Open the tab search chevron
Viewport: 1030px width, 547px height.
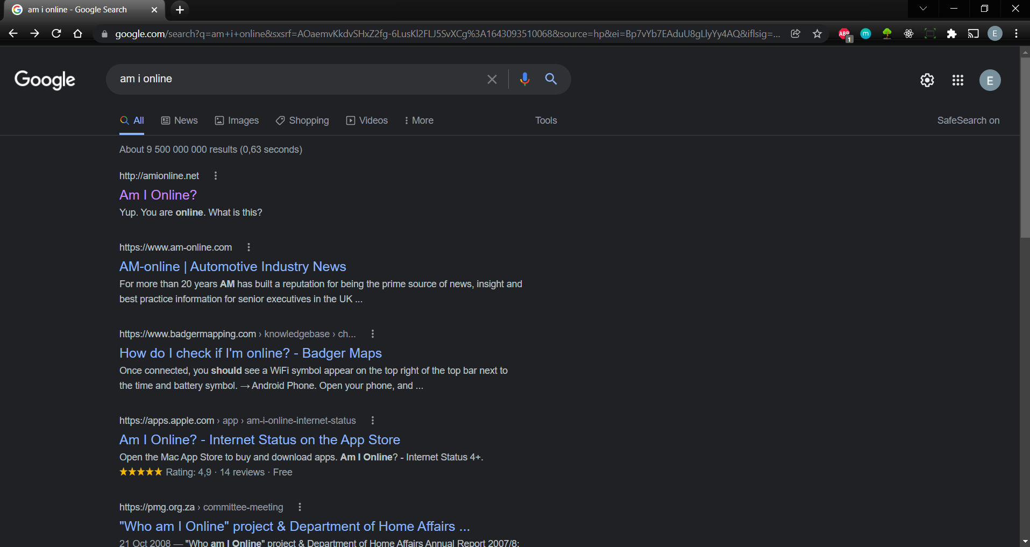[x=923, y=9]
